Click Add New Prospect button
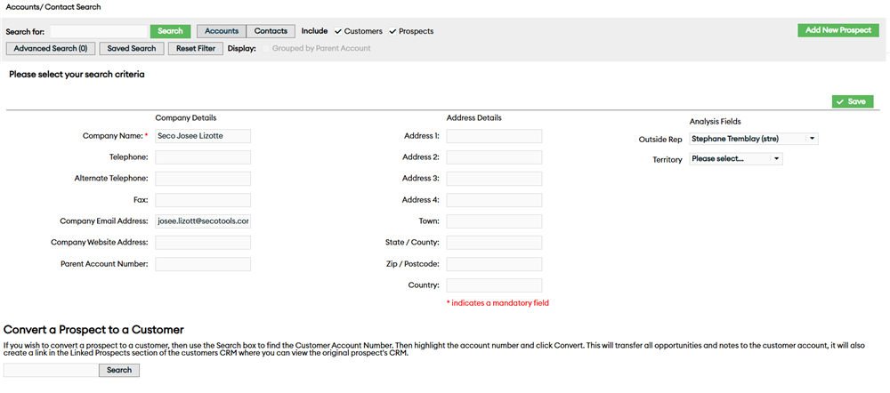Screen dimensions: 890x393 [837, 30]
